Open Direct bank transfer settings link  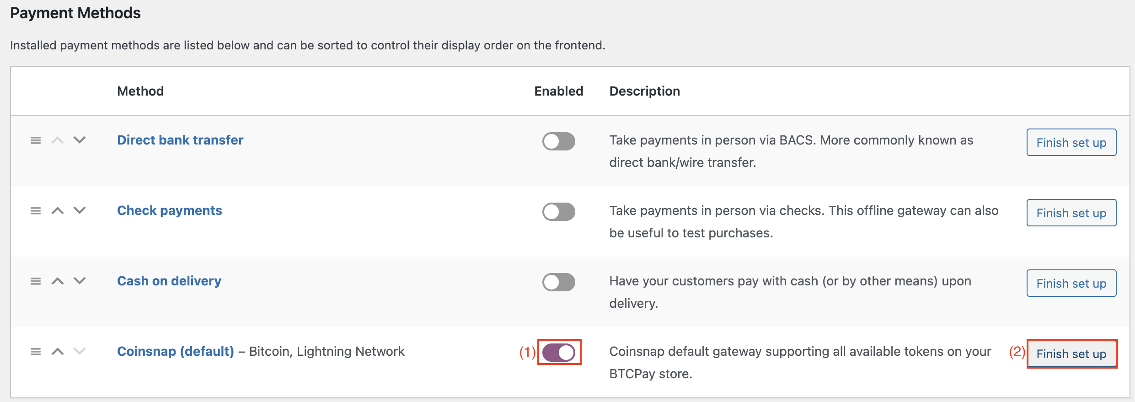(180, 140)
